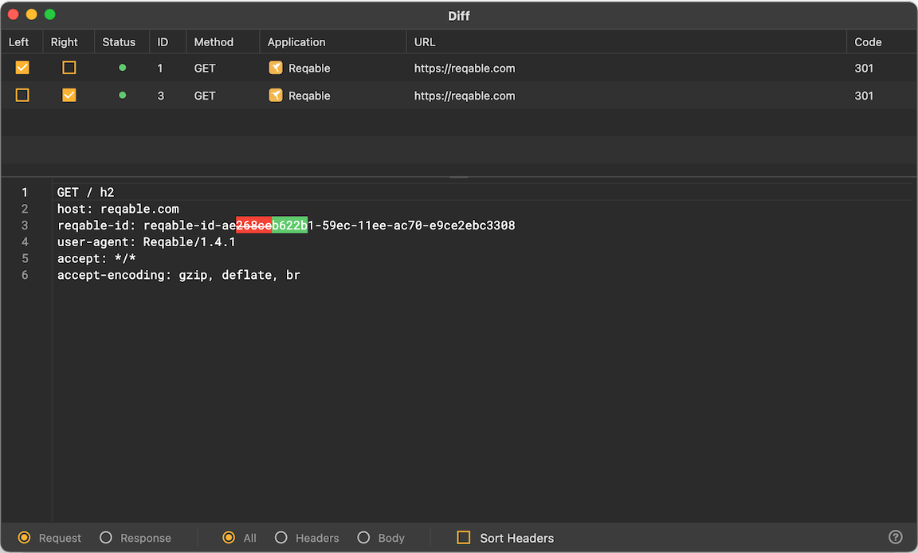Click the URL https://reqable.com in row ID 3
918x553 pixels.
(465, 96)
